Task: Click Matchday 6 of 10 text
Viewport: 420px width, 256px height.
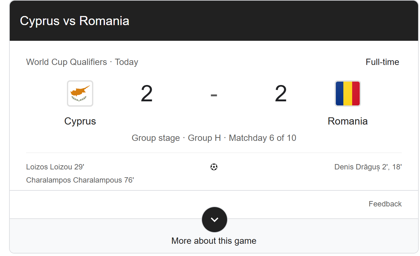Action: 263,138
